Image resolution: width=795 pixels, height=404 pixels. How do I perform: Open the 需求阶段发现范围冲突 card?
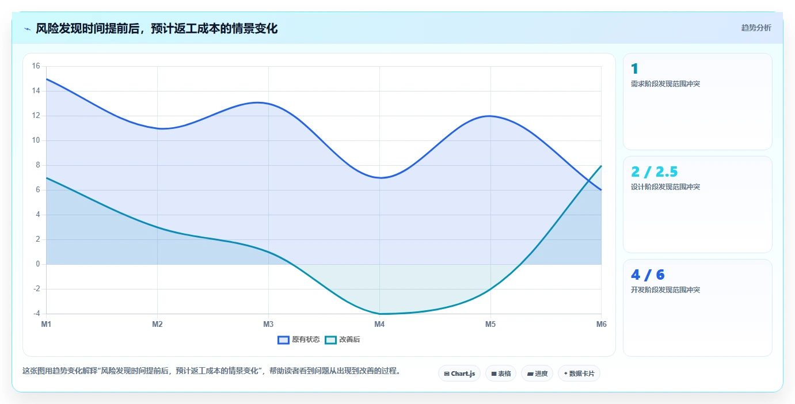(698, 102)
